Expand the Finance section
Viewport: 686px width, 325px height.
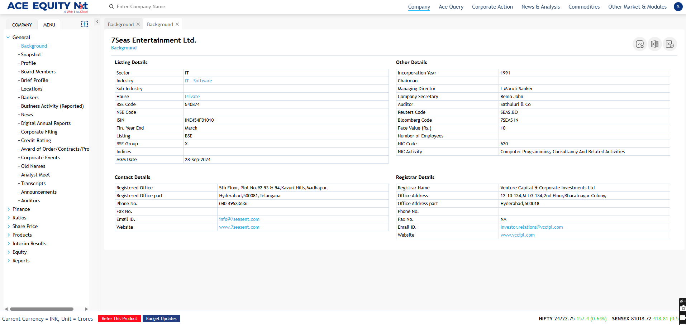pos(9,209)
